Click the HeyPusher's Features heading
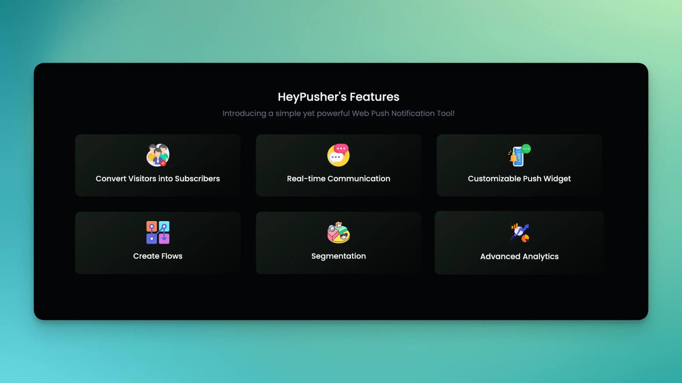The width and height of the screenshot is (682, 383). click(x=339, y=97)
